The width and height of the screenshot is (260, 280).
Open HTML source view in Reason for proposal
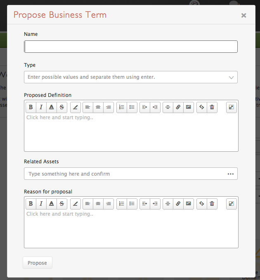pyautogui.click(x=202, y=204)
